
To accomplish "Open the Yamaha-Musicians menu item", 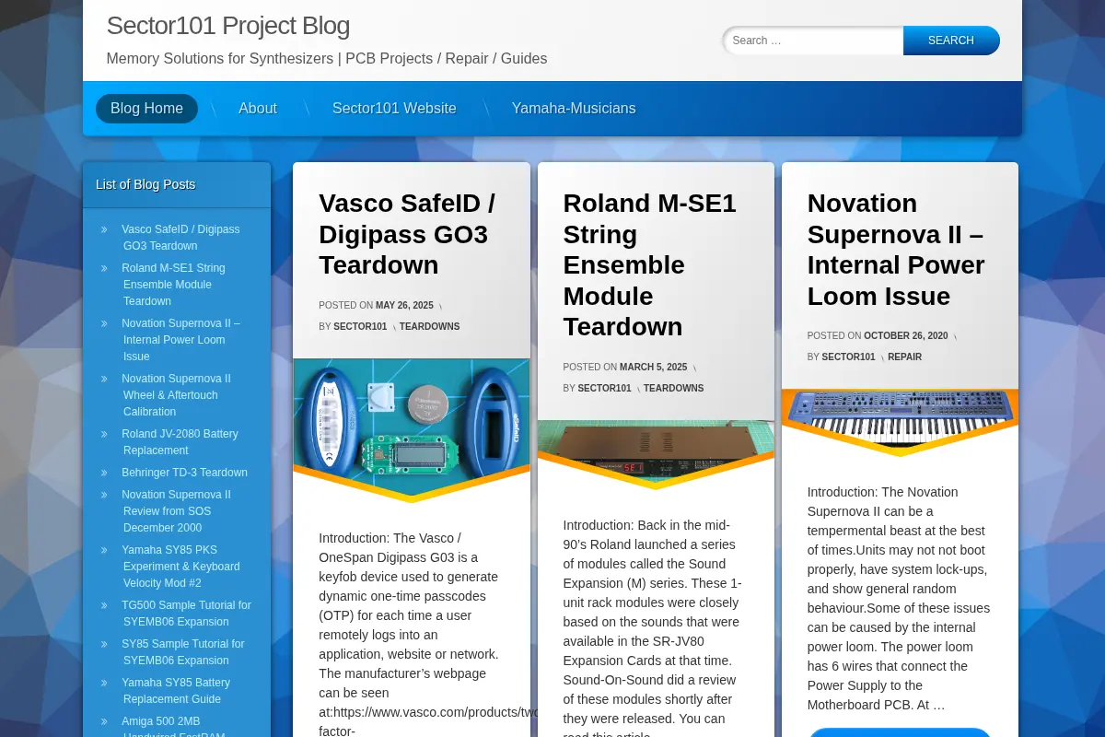I will click(574, 109).
